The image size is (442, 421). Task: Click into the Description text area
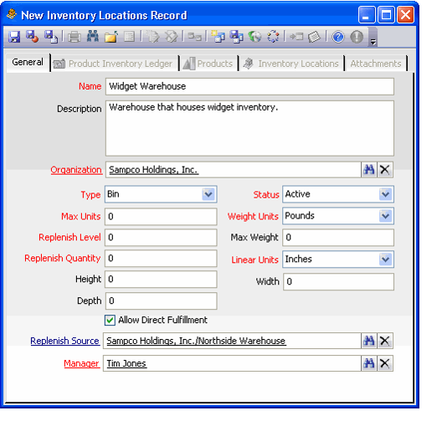click(x=249, y=128)
